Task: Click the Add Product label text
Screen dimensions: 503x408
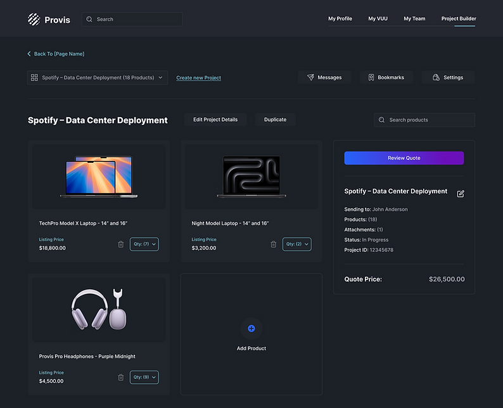Action: [x=251, y=348]
